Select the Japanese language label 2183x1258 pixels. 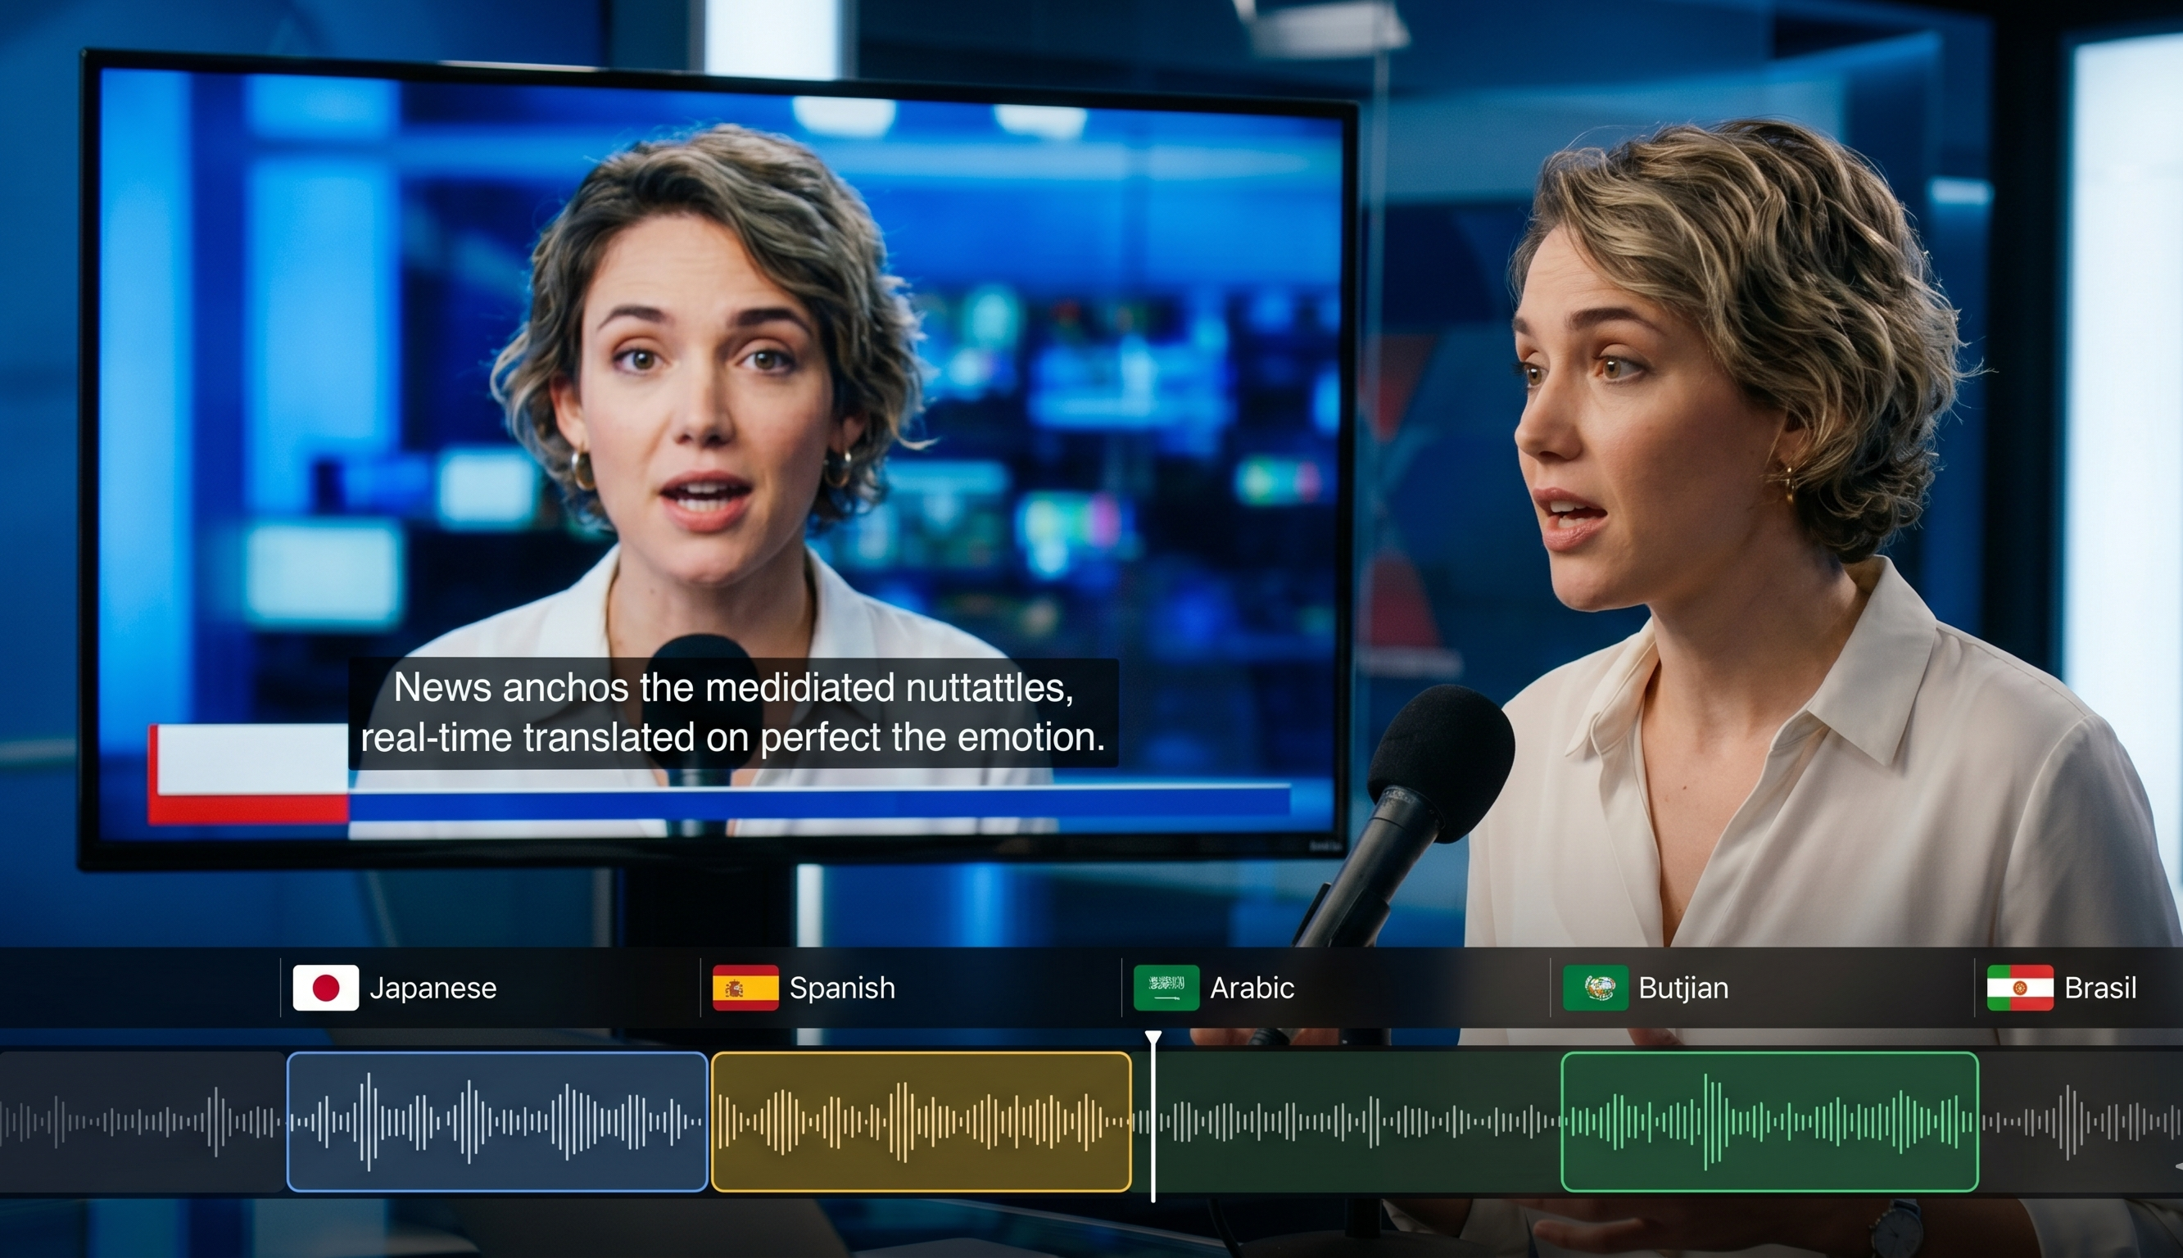433,988
